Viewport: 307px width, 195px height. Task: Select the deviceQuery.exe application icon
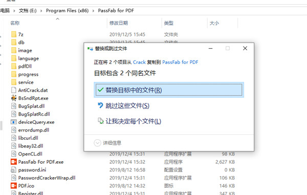14,122
